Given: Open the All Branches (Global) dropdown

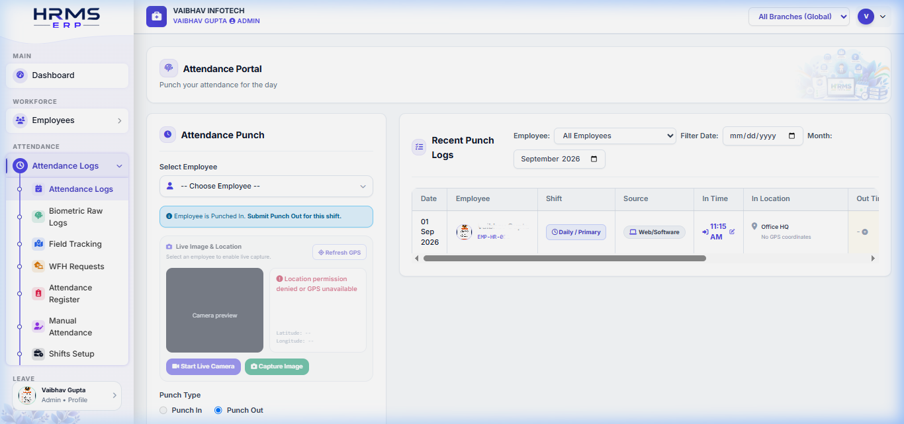Looking at the screenshot, I should click(x=799, y=17).
